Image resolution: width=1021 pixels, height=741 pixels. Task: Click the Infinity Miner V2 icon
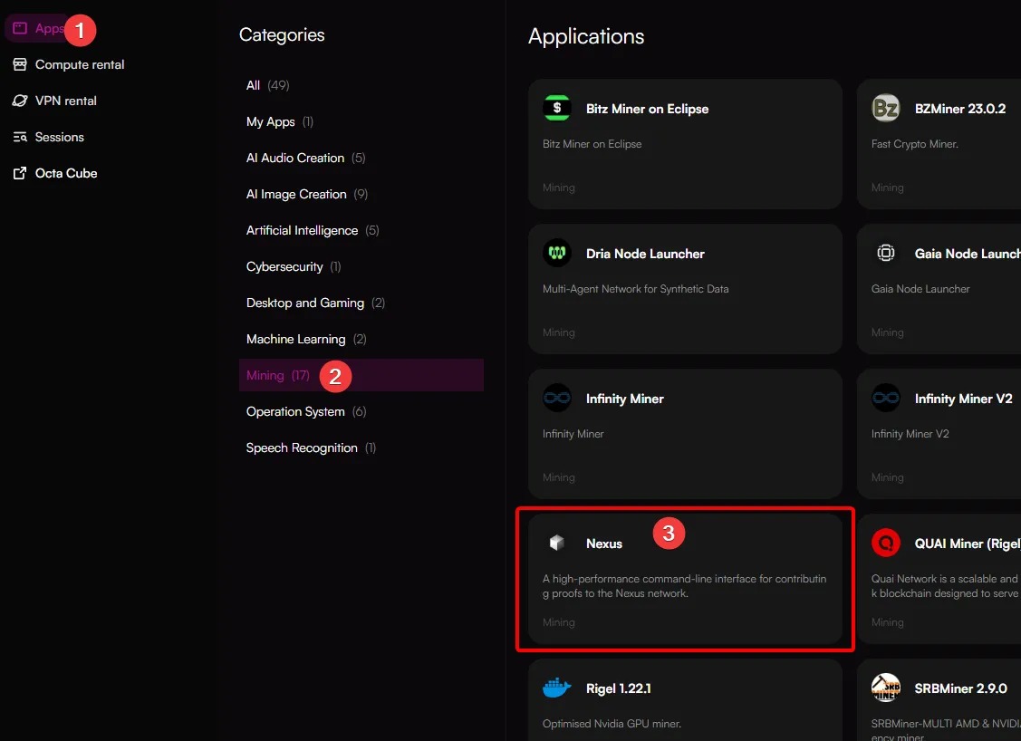[x=886, y=398]
